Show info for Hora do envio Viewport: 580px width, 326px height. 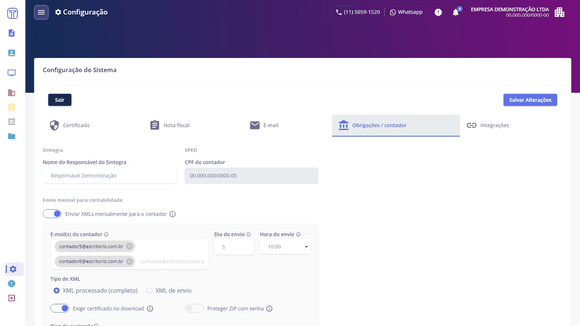coord(298,234)
